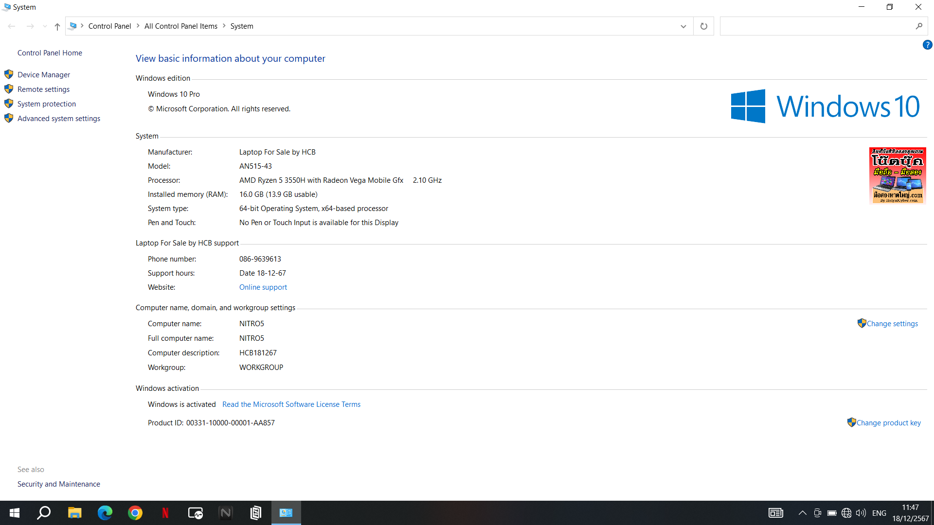Image resolution: width=934 pixels, height=525 pixels.
Task: Click the WORKGROUP value
Action: 261,367
